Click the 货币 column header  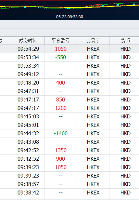coord(124,41)
